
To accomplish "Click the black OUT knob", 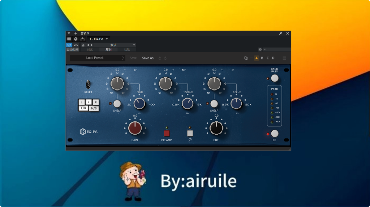I will tap(216, 128).
